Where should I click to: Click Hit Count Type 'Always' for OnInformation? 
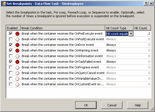pos(111,56)
